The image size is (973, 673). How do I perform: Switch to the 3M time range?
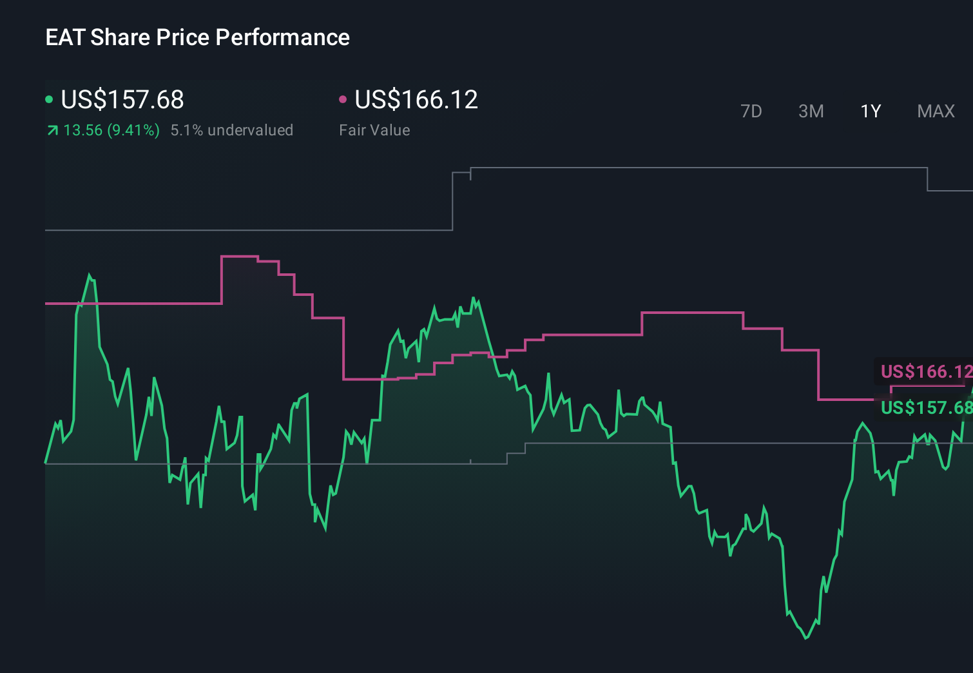811,111
